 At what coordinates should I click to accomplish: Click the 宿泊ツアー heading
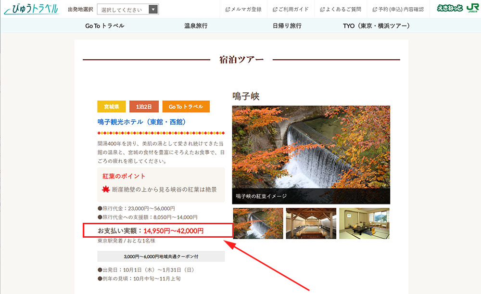(x=241, y=60)
